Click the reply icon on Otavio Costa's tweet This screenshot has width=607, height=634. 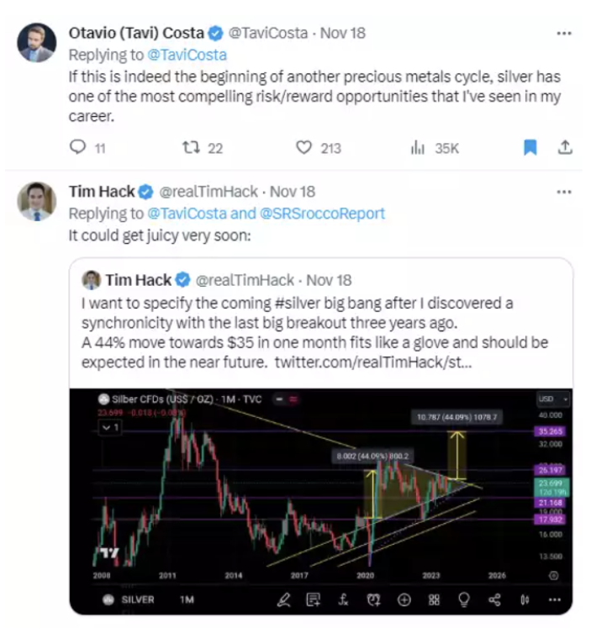point(77,148)
